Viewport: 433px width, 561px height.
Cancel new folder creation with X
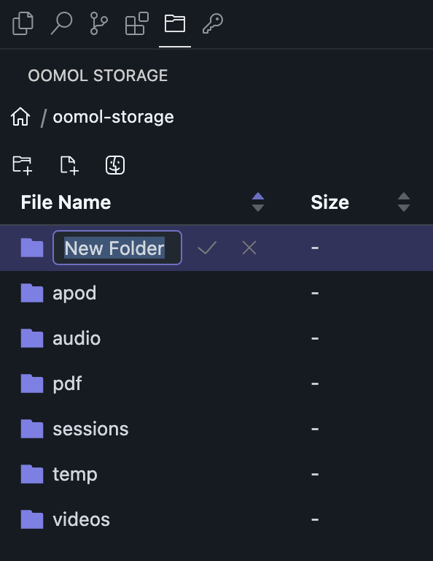(249, 248)
